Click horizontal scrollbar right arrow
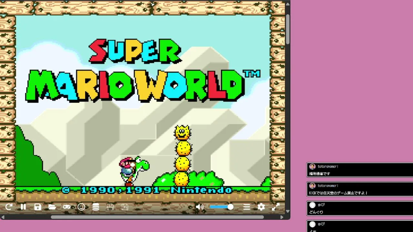The width and height of the screenshot is (413, 232). point(282,217)
